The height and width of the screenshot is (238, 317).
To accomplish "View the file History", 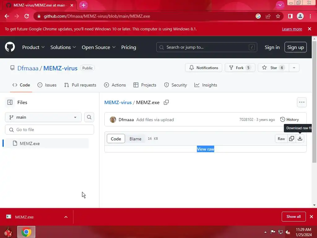I will pyautogui.click(x=289, y=119).
